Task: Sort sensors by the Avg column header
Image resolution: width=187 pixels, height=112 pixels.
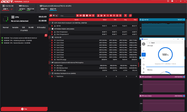Action: [x=125, y=20]
